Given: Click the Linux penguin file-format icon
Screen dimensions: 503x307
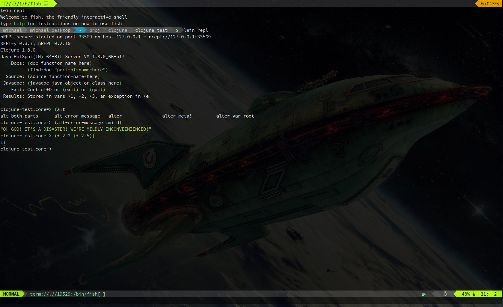Looking at the screenshot, I should (x=445, y=294).
